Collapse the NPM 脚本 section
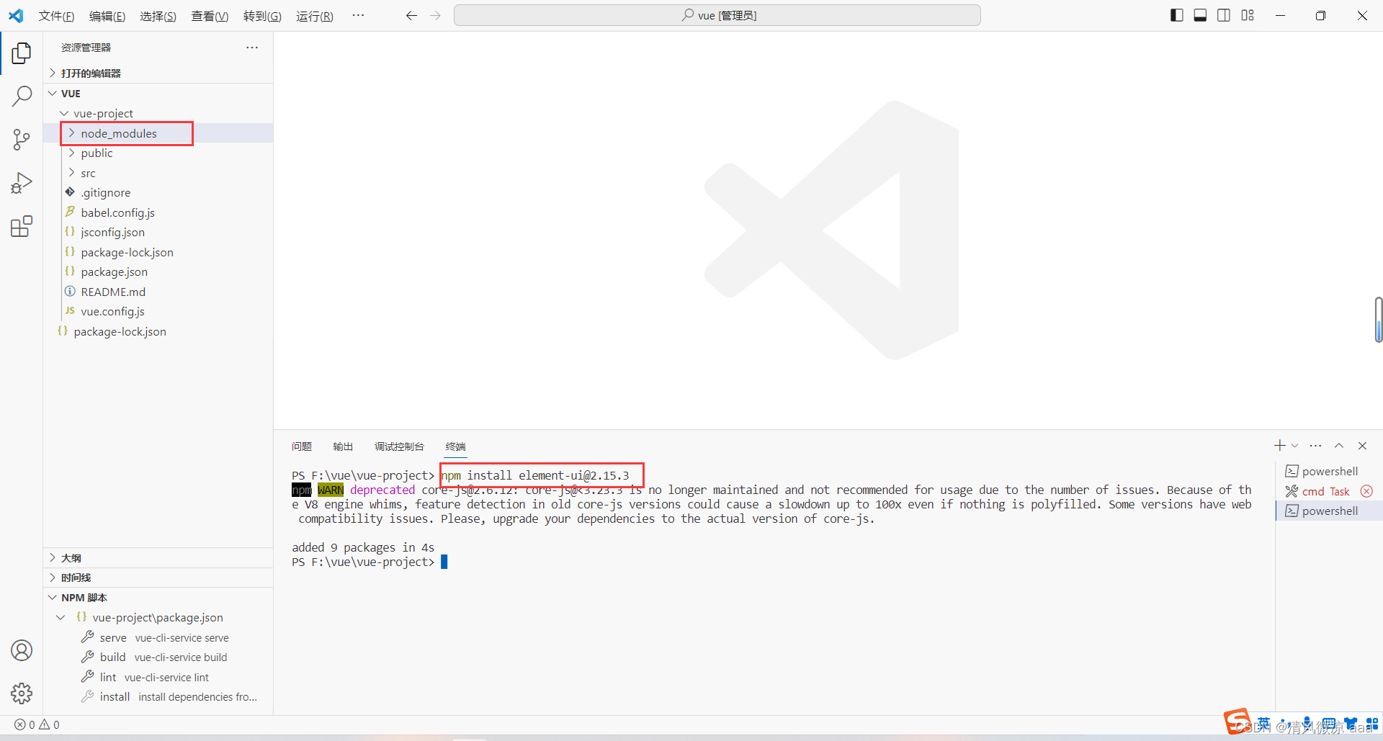Viewport: 1383px width, 741px height. tap(158, 598)
